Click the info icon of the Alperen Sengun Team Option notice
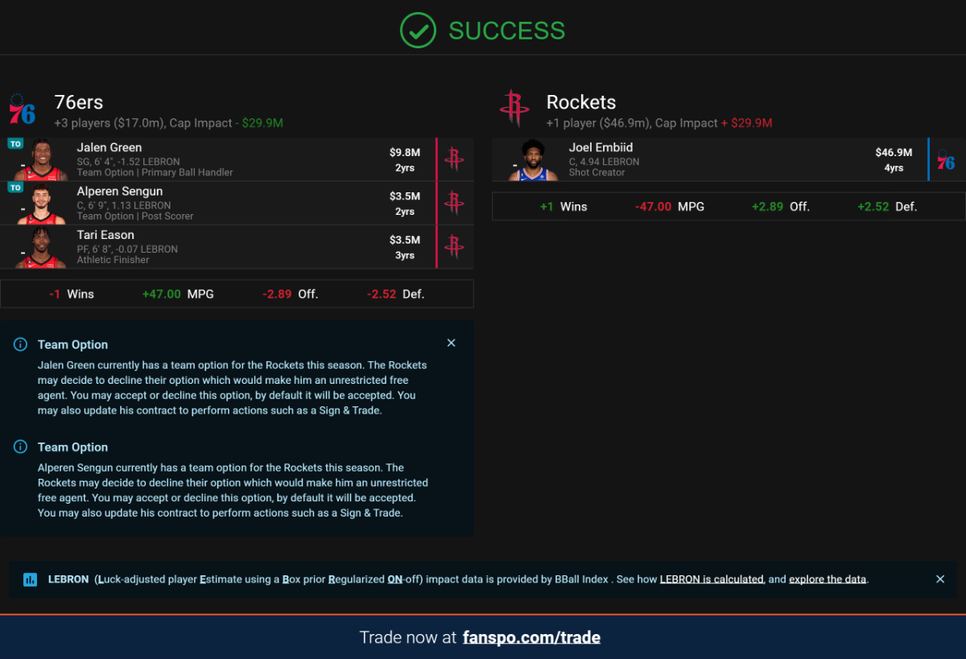This screenshot has width=966, height=659. 21,447
